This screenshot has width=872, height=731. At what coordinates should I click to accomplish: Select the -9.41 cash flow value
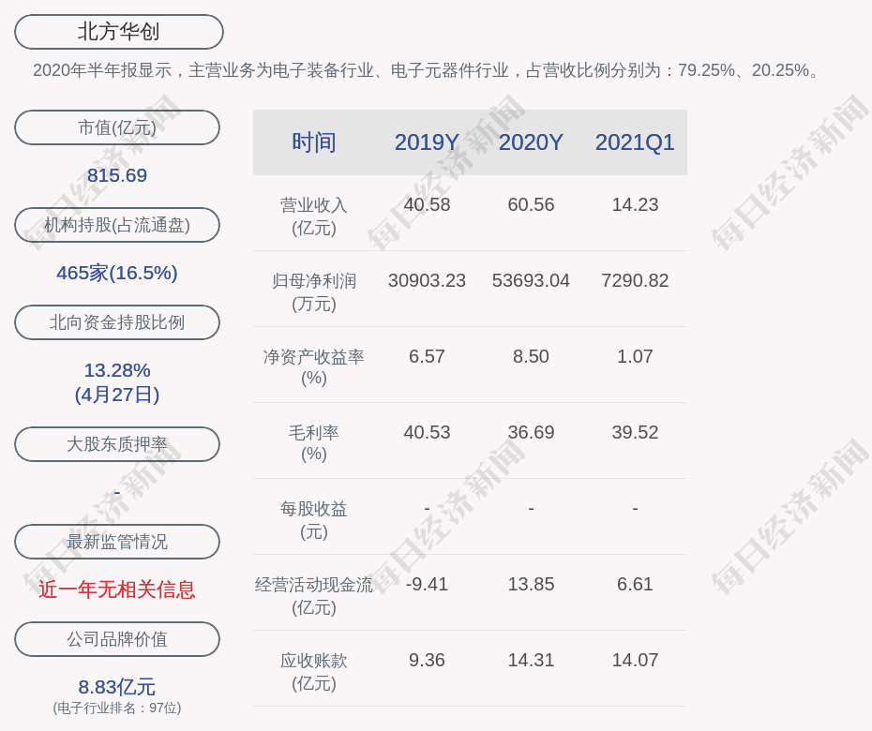(x=427, y=584)
